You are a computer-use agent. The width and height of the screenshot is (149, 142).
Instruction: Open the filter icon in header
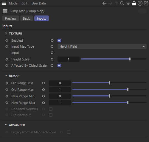[128, 3]
